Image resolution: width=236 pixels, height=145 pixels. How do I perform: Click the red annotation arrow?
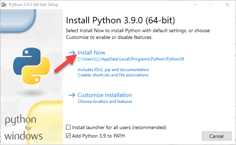tap(66, 63)
